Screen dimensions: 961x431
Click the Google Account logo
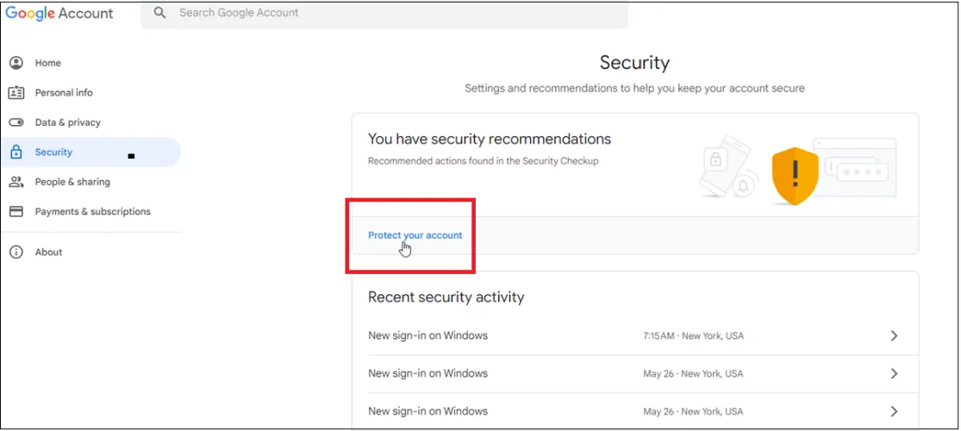(x=59, y=13)
